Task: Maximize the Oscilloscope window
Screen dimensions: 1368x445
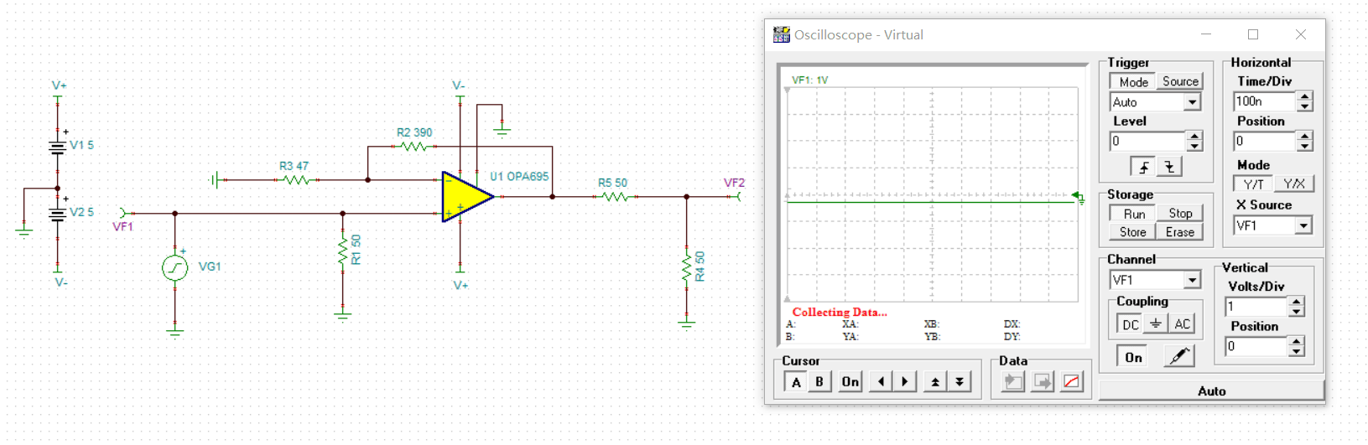Action: 1253,34
